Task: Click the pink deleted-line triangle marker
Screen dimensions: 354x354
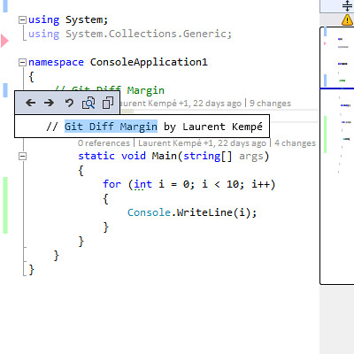Action: click(4, 41)
